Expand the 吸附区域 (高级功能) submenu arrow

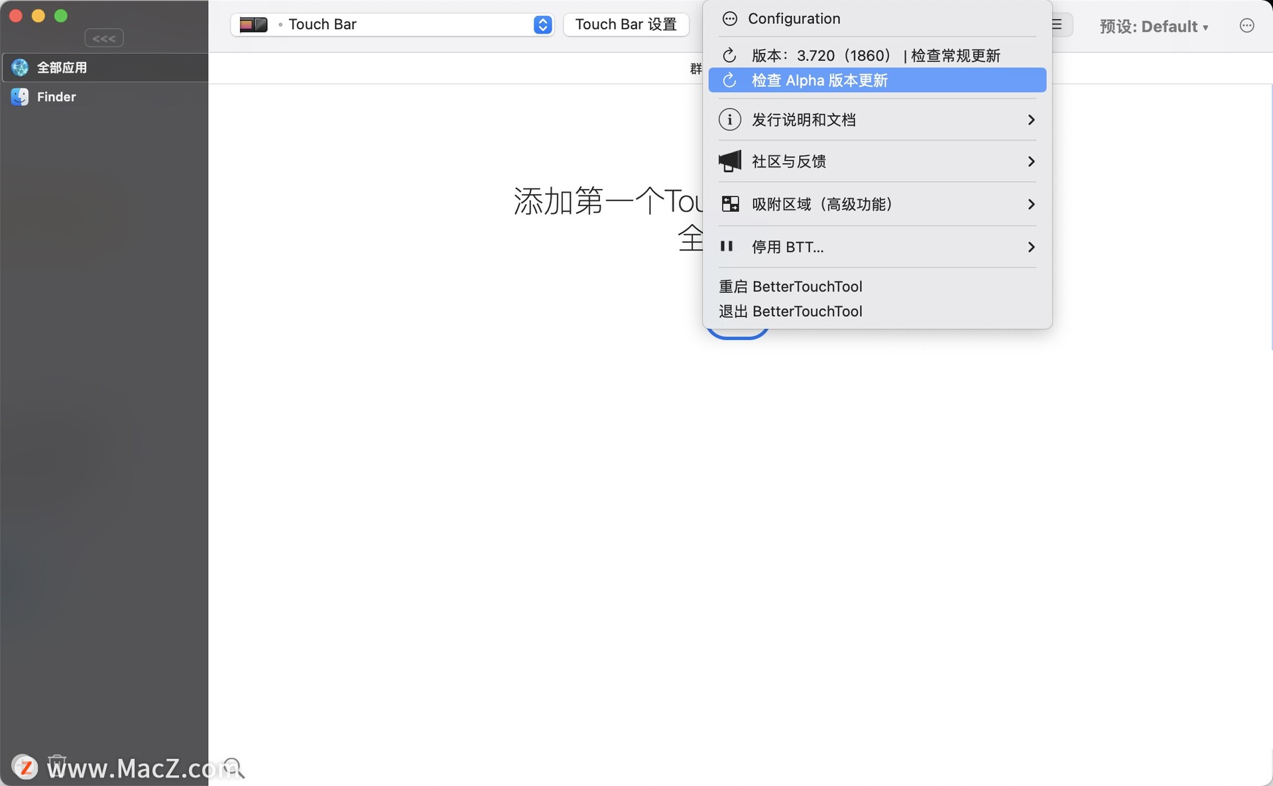[1031, 204]
